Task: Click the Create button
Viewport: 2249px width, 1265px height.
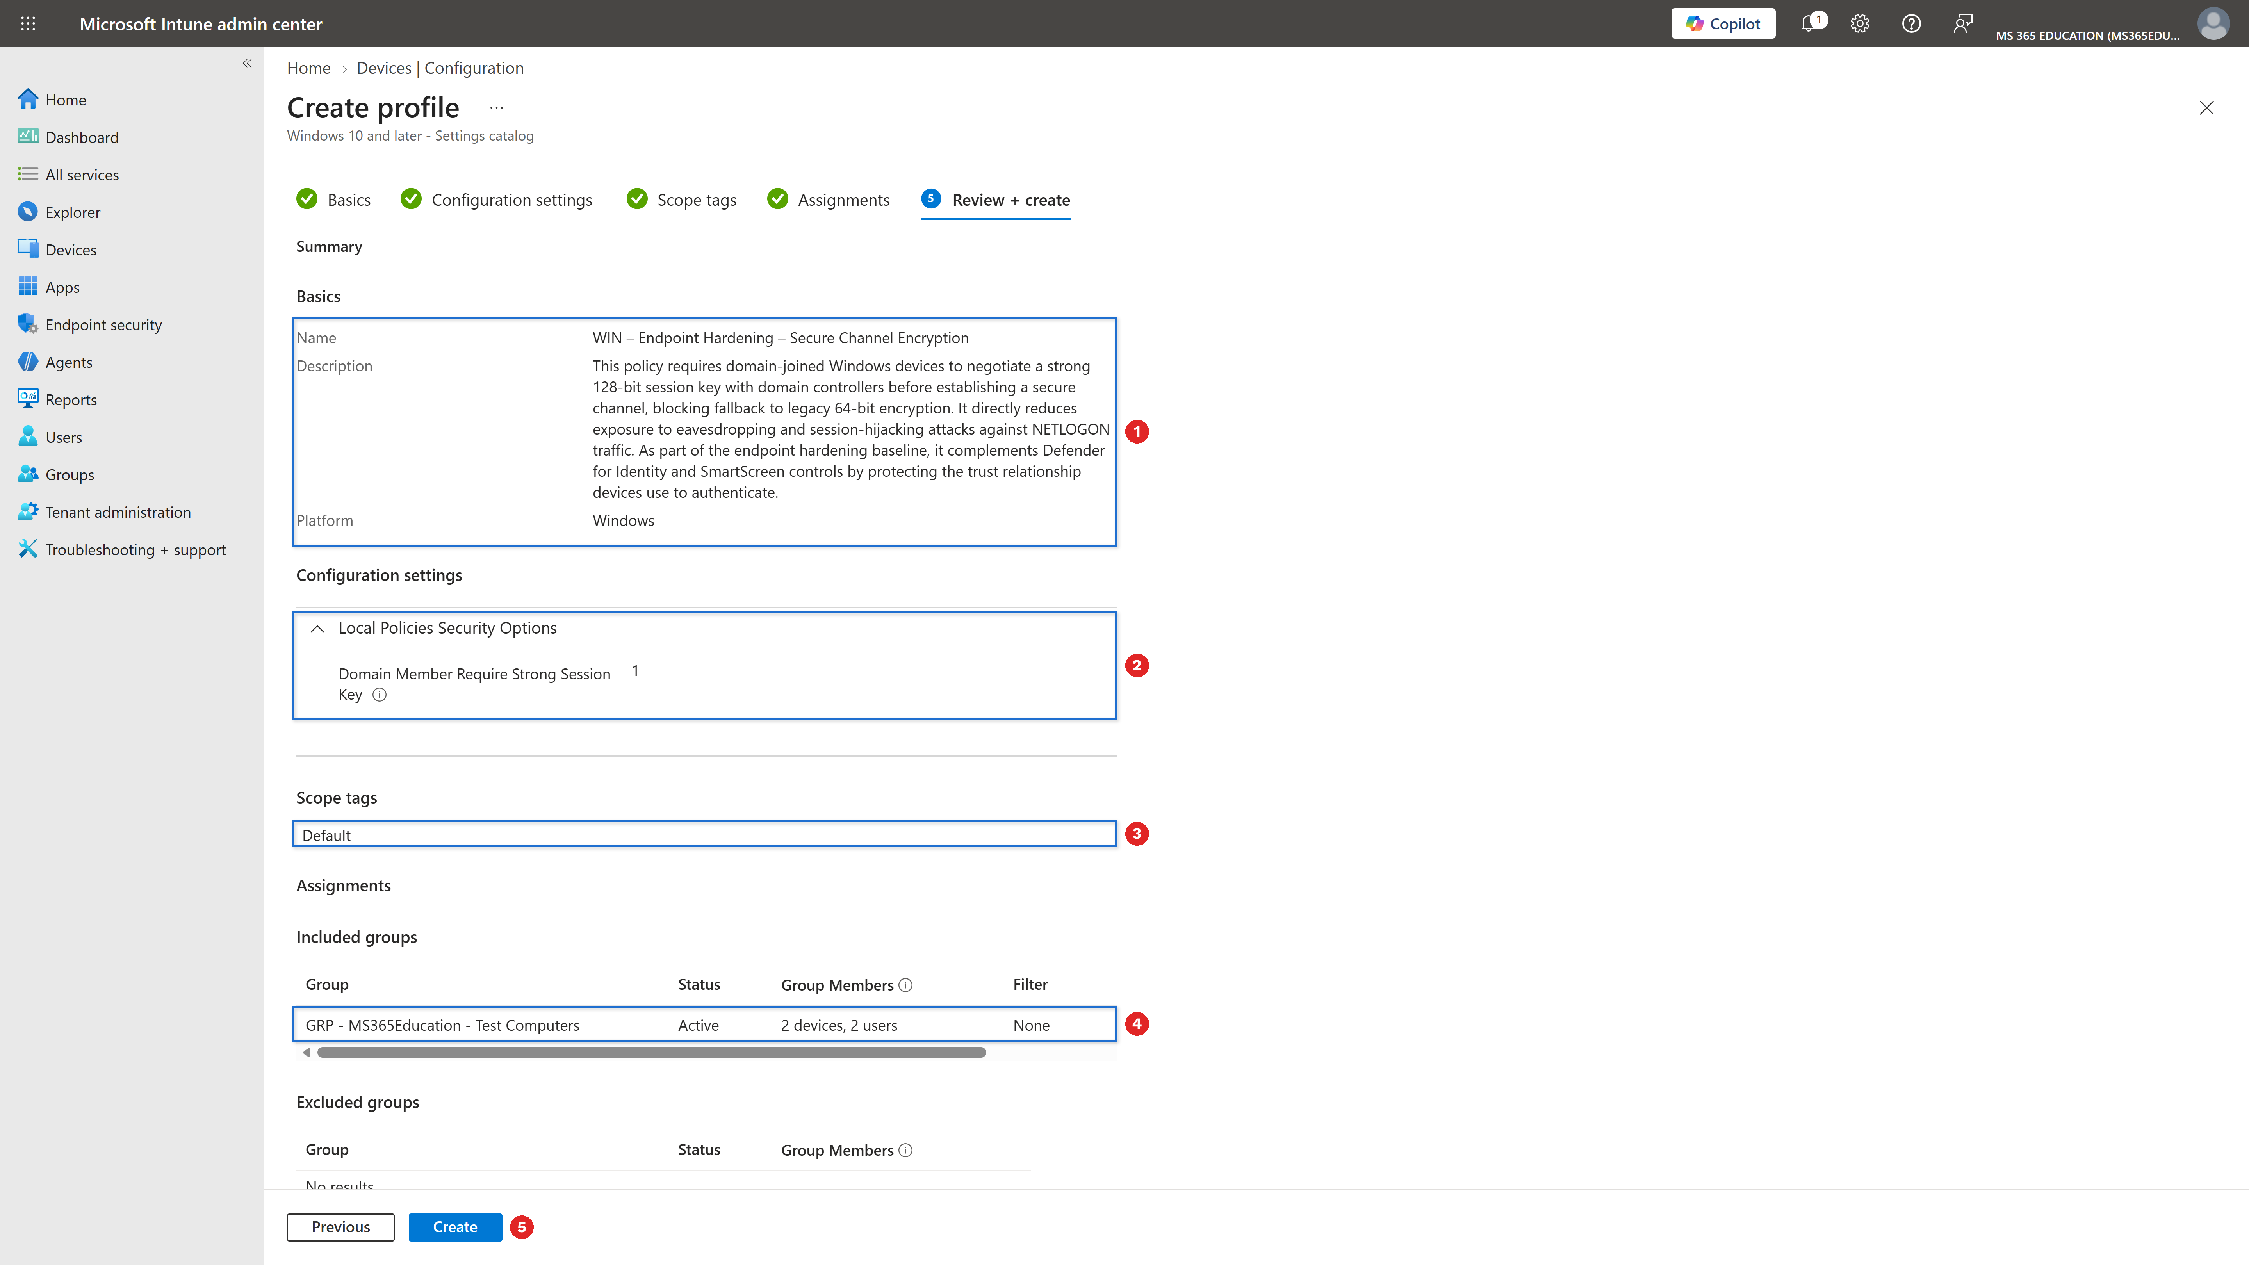Action: 455,1227
